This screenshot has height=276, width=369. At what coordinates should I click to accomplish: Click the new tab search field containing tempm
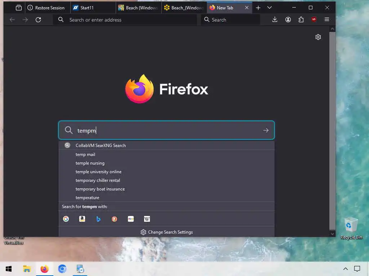point(166,130)
